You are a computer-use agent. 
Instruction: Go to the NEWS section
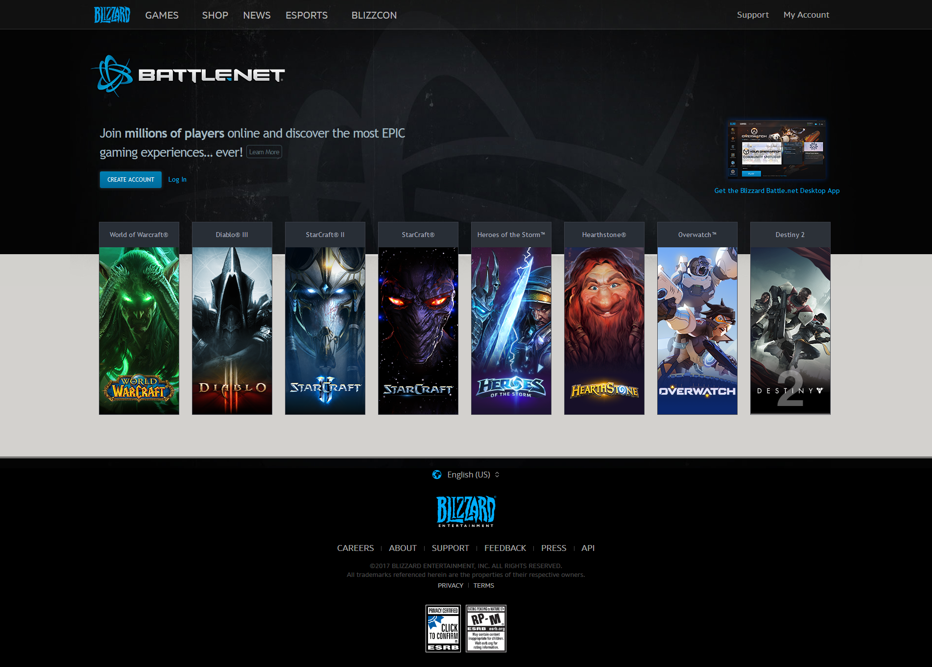tap(257, 15)
